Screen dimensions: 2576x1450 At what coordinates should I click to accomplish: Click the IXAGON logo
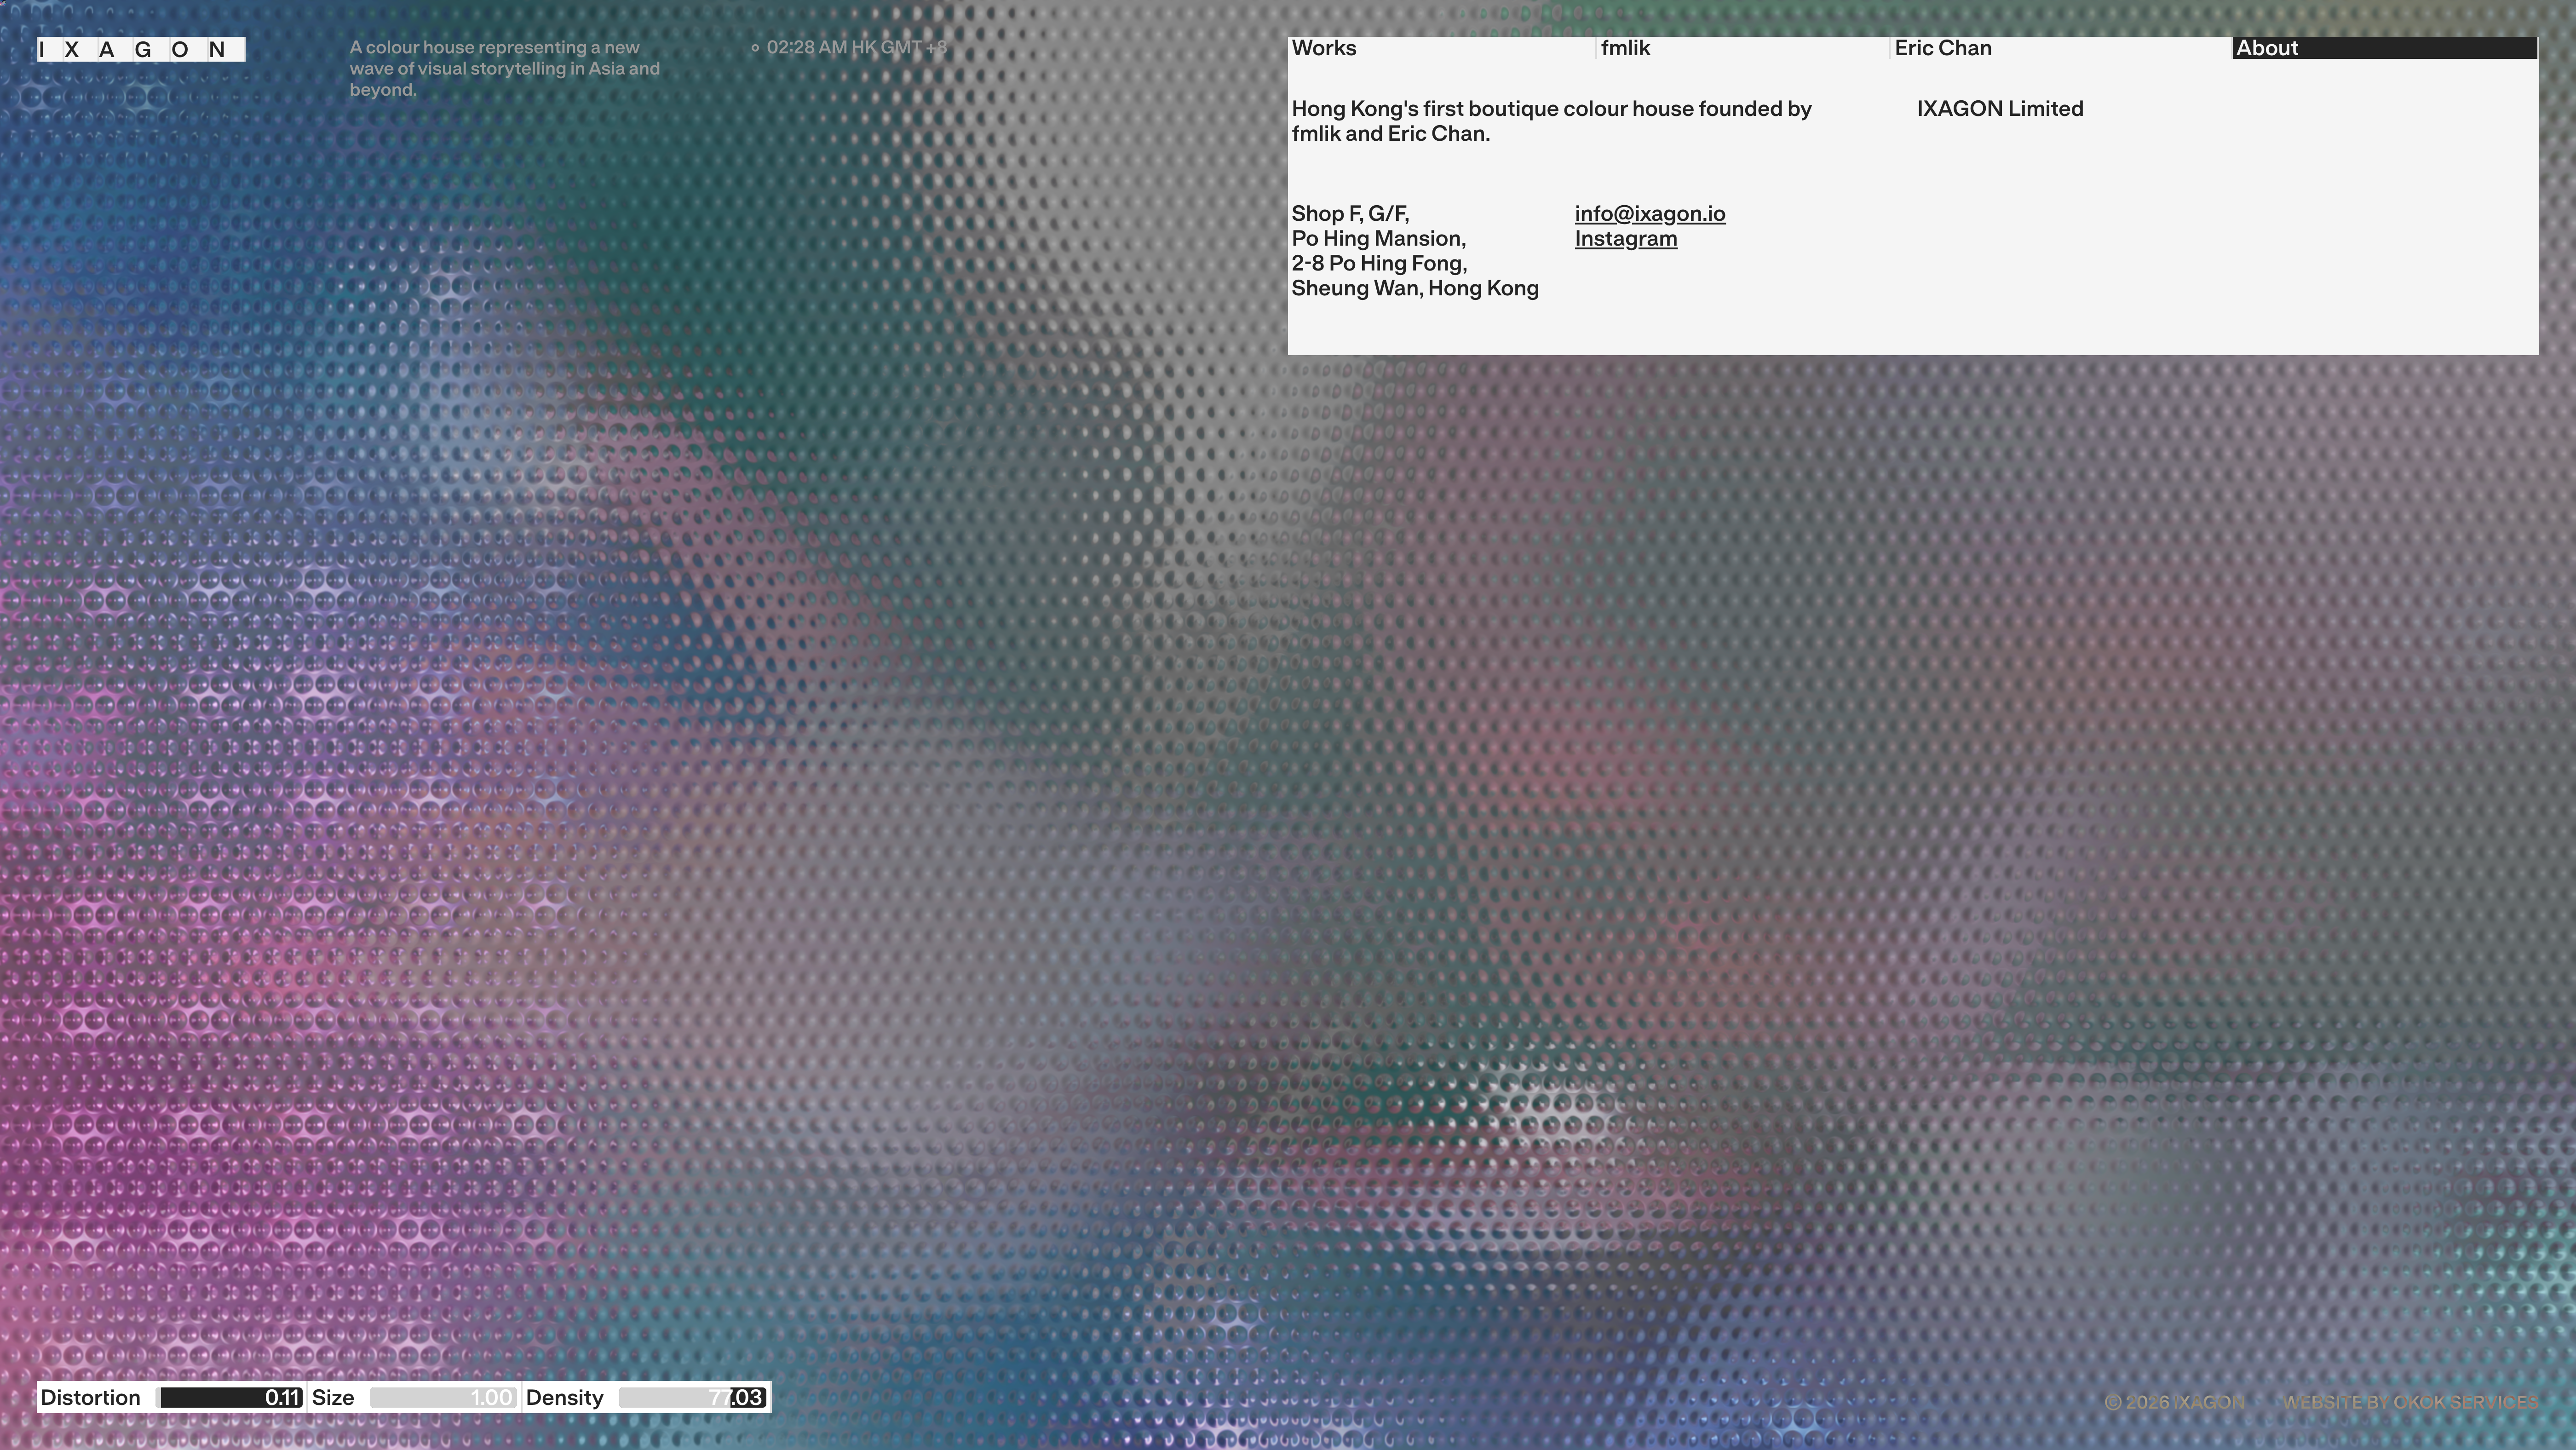[141, 49]
